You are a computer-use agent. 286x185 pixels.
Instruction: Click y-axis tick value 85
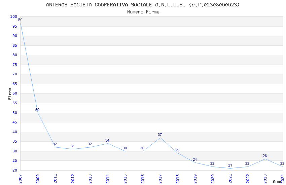pyautogui.click(x=15, y=45)
